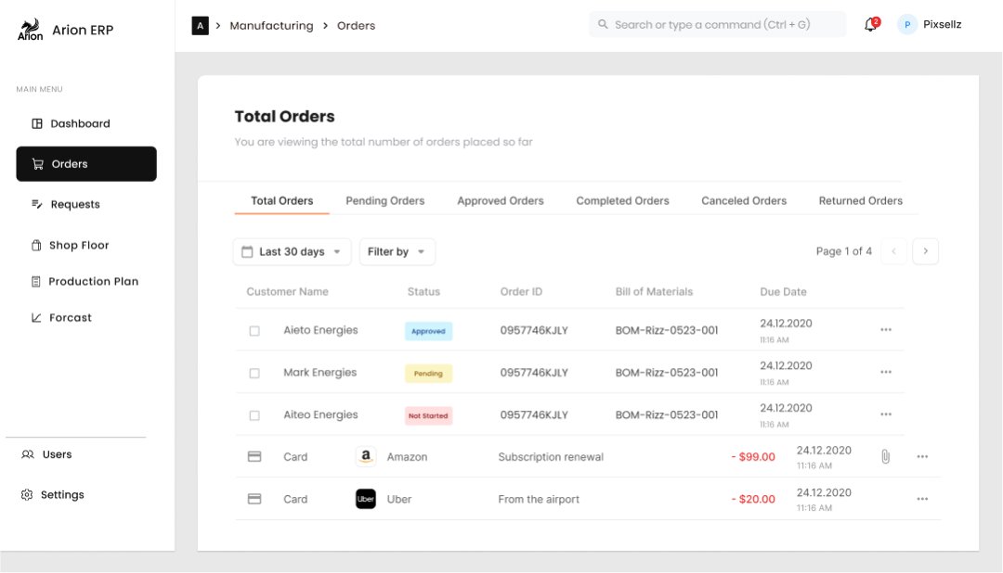Open Production Plan page
Image resolution: width=1003 pixels, height=573 pixels.
(x=85, y=281)
